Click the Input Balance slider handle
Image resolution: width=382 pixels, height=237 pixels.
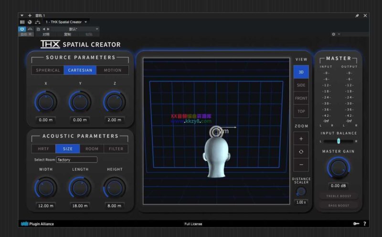tap(339, 141)
